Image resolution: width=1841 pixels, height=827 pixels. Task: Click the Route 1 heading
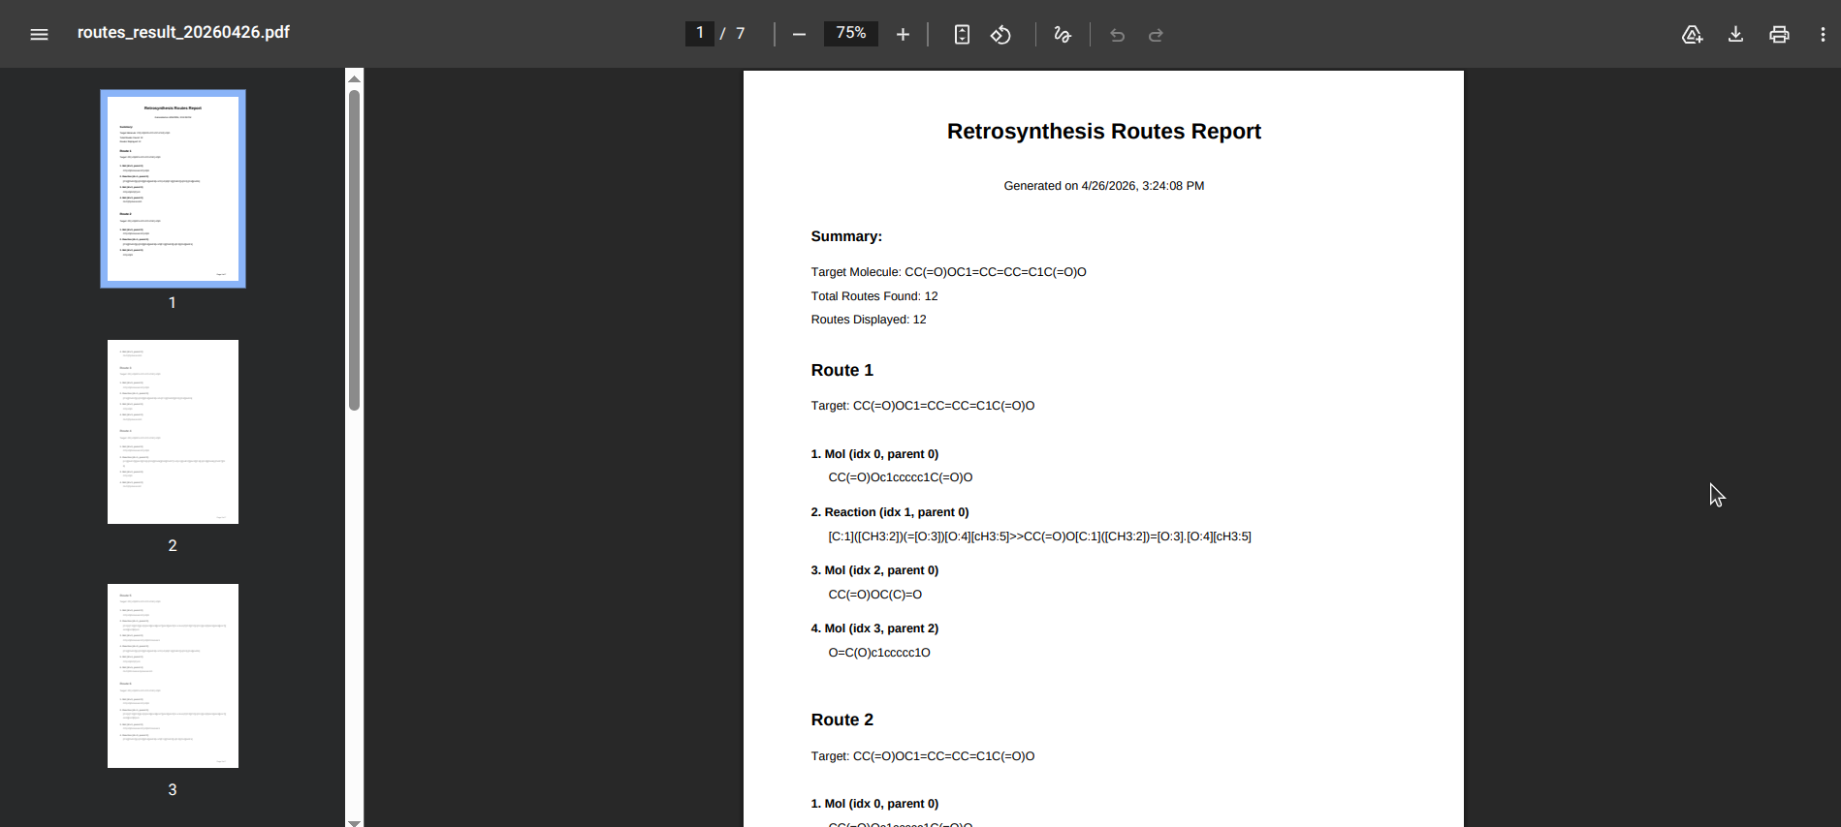tap(841, 370)
